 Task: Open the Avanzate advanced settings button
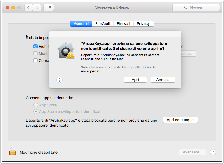click(192, 152)
